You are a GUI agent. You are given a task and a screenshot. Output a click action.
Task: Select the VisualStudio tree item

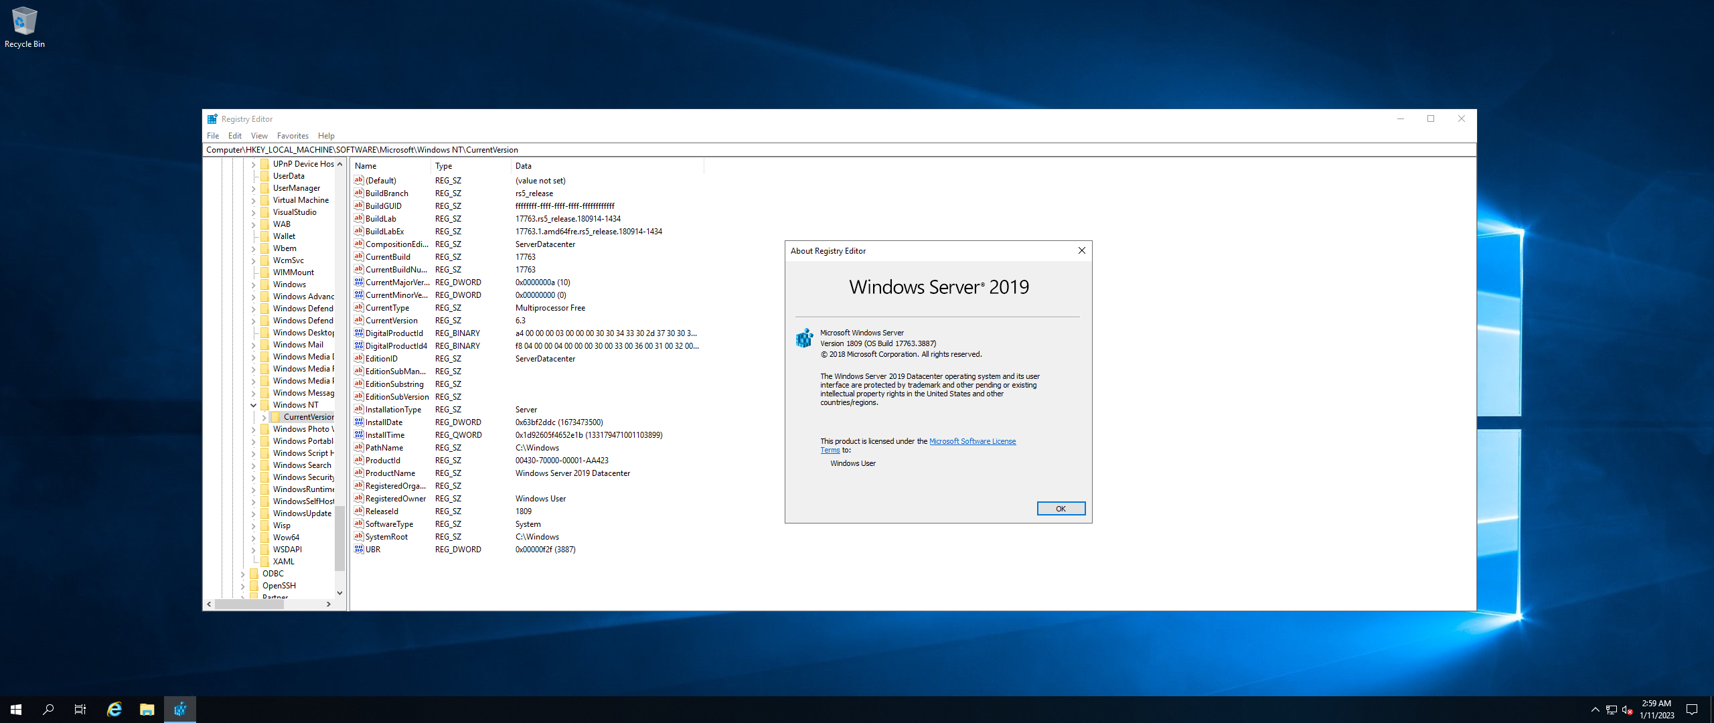tap(295, 212)
